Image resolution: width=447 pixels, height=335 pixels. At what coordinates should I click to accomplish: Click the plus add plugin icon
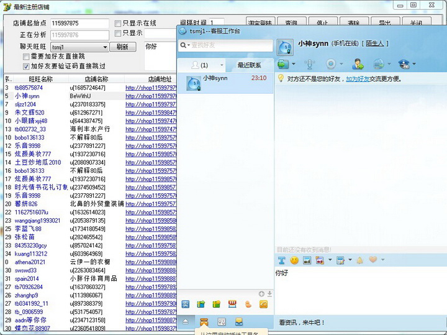tap(261, 293)
